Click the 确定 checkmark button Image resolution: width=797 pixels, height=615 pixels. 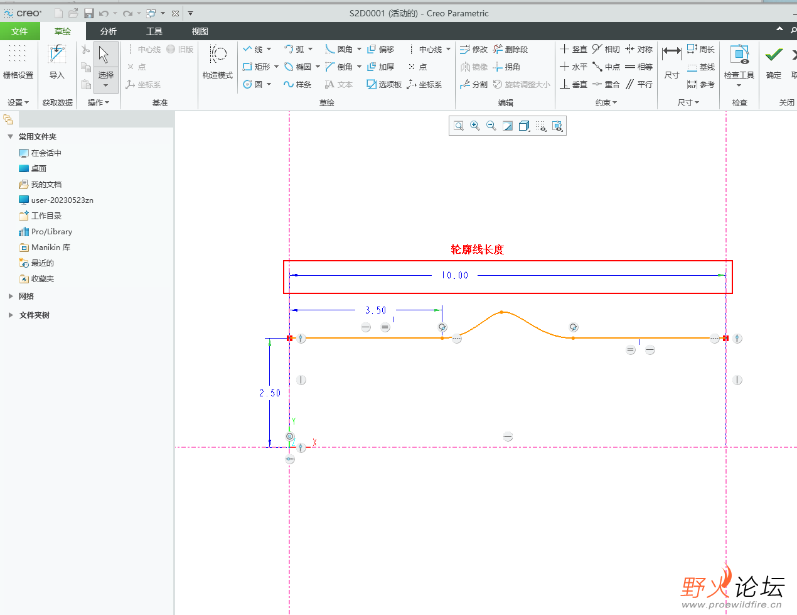pyautogui.click(x=774, y=62)
